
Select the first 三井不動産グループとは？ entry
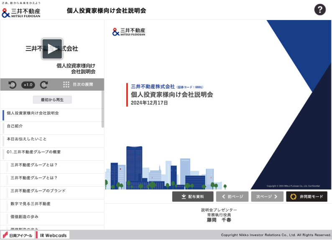52,167
